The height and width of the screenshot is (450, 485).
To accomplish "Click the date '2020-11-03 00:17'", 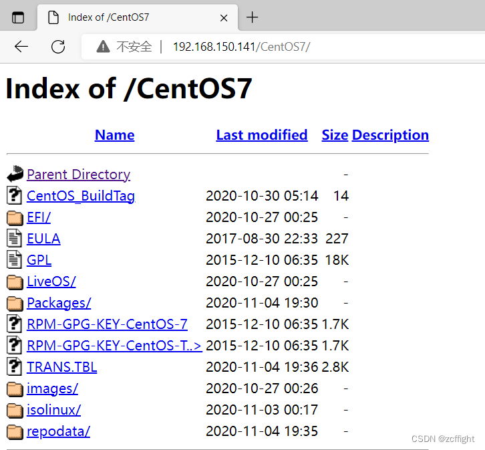I will point(262,410).
